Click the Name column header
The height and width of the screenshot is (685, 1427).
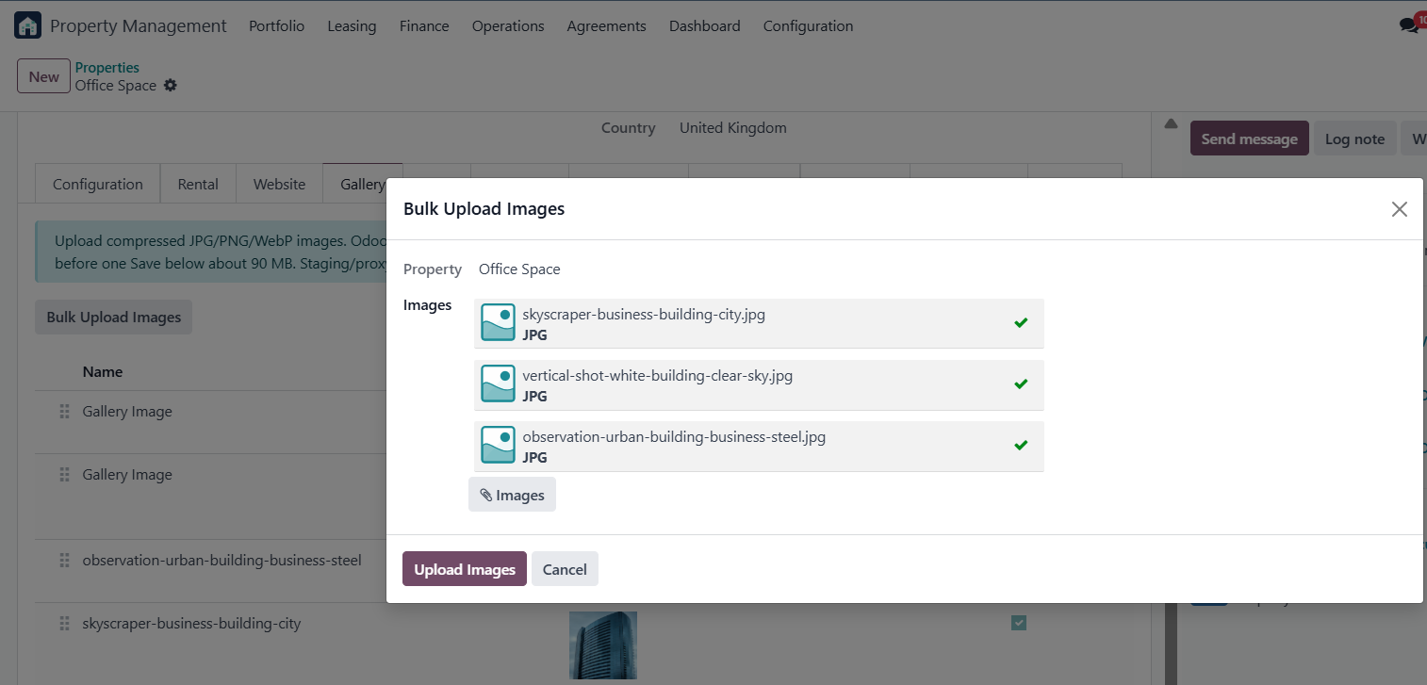tap(103, 371)
